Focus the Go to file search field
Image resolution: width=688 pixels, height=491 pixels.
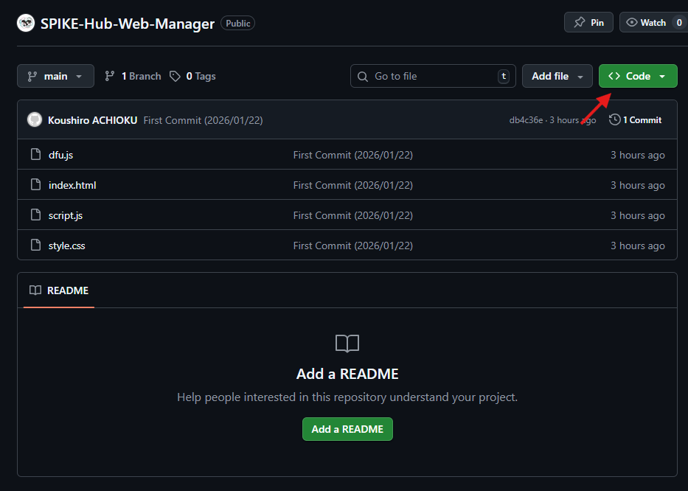click(433, 76)
